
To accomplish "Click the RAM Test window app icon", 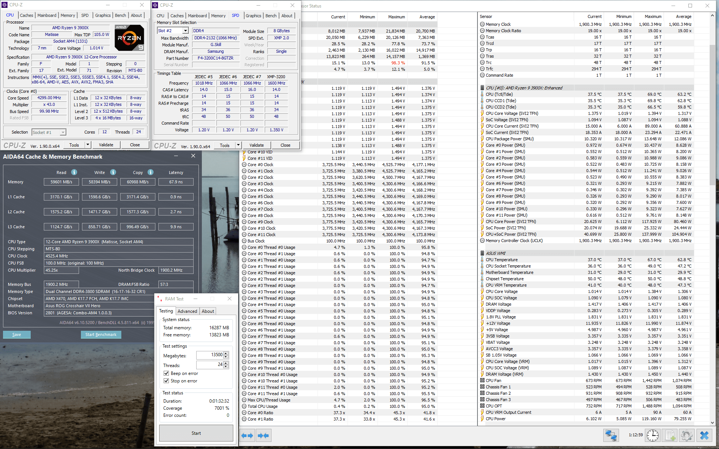I will point(160,299).
